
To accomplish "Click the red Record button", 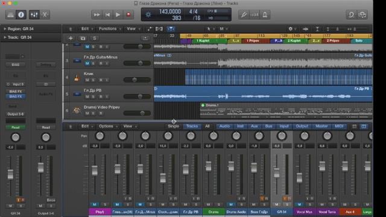I will [x=128, y=14].
